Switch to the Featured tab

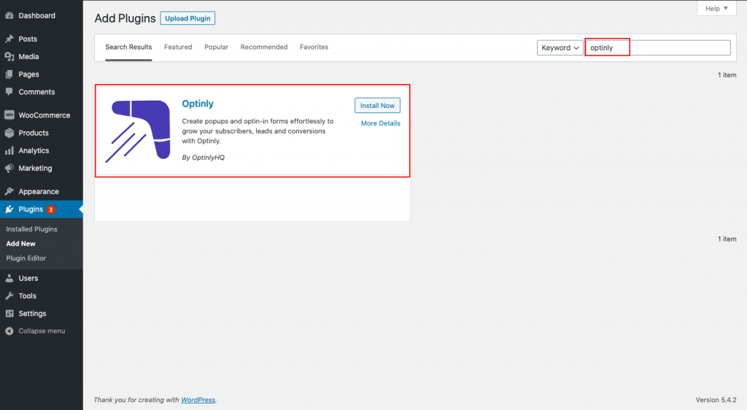(x=178, y=47)
